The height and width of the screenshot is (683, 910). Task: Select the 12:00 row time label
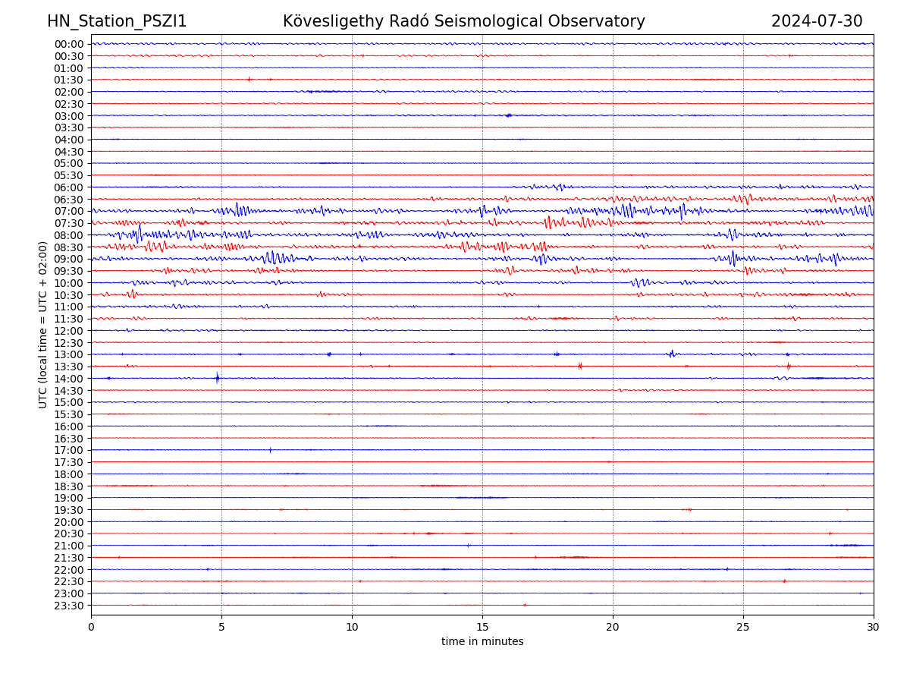point(69,331)
